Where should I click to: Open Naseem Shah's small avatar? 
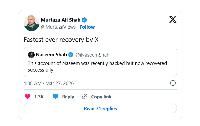pyautogui.click(x=31, y=55)
